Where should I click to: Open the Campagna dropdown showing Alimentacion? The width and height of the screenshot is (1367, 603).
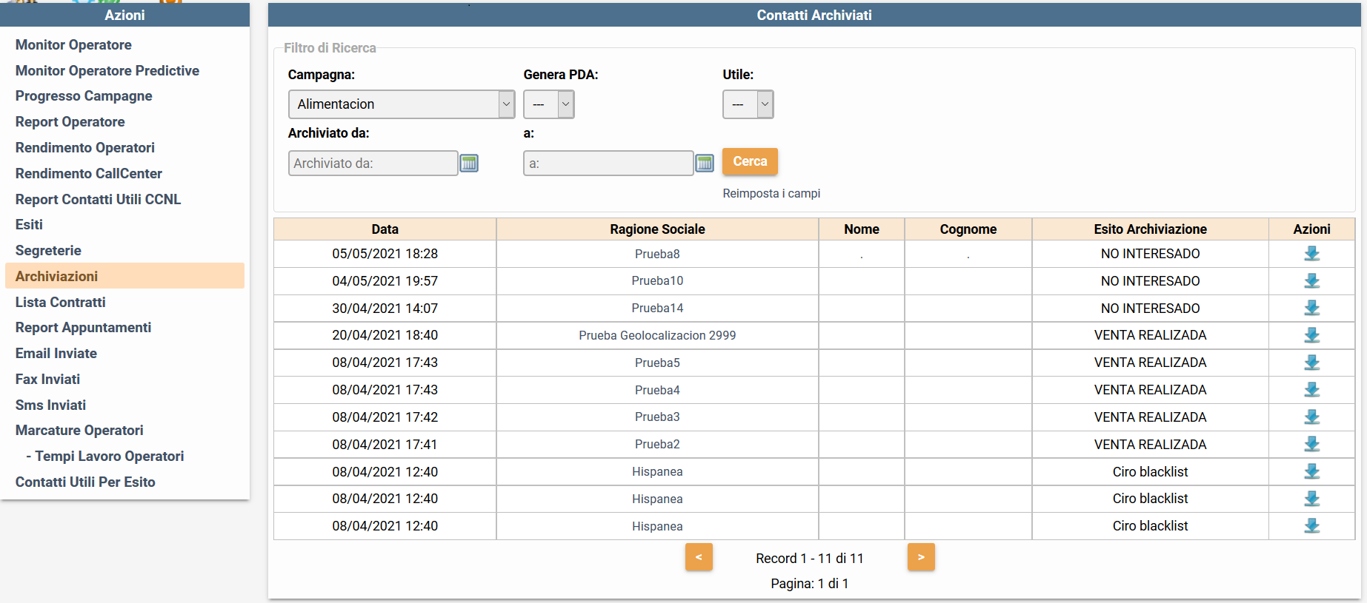pos(402,104)
